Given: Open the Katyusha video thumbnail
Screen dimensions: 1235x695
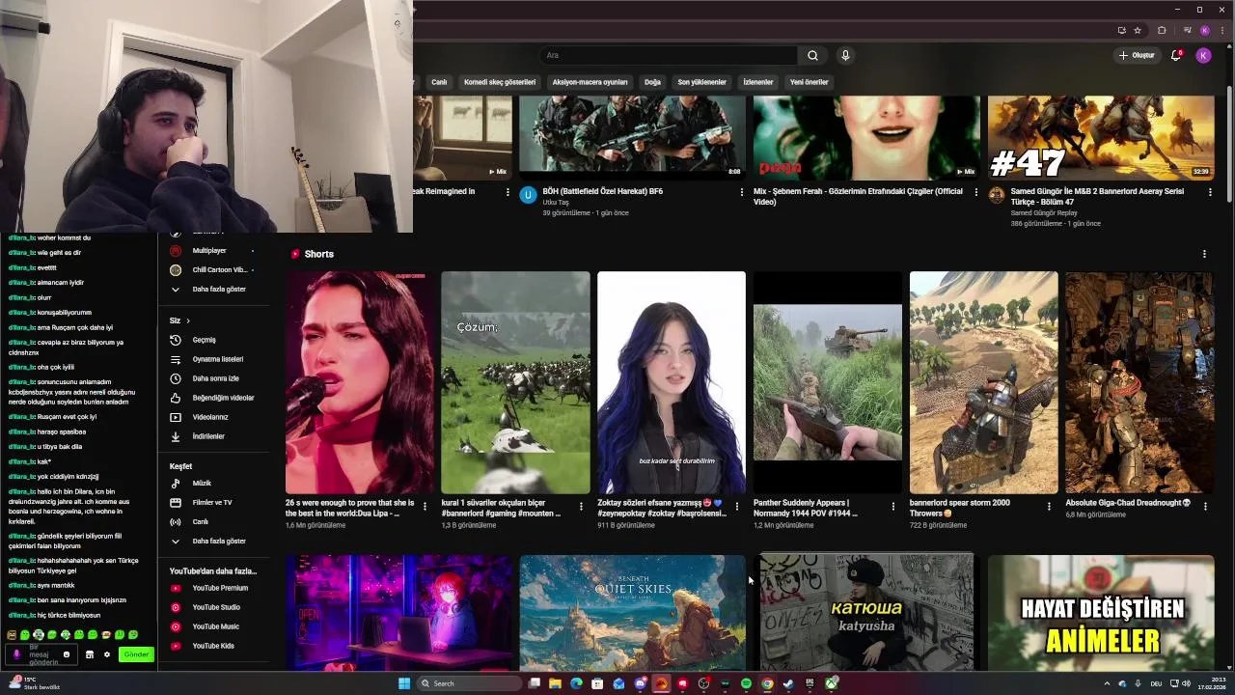Looking at the screenshot, I should [x=866, y=612].
